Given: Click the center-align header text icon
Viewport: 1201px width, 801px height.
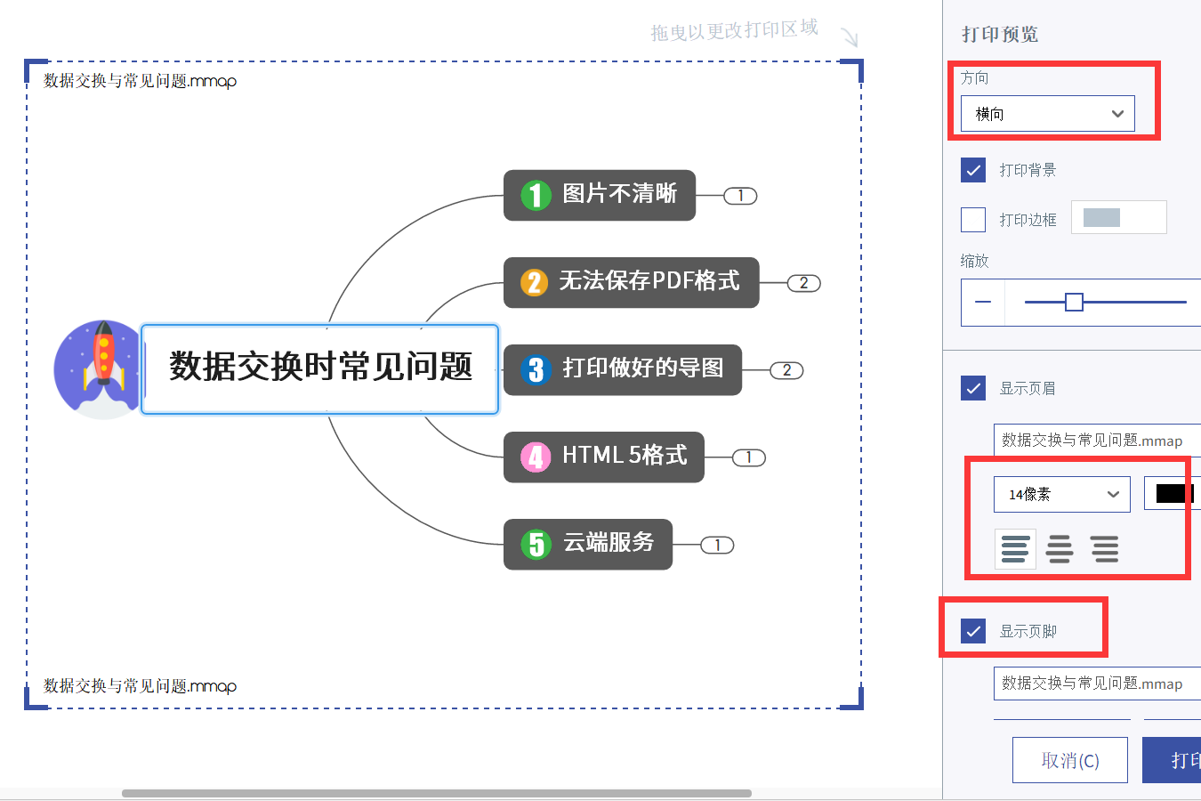Looking at the screenshot, I should (x=1060, y=548).
